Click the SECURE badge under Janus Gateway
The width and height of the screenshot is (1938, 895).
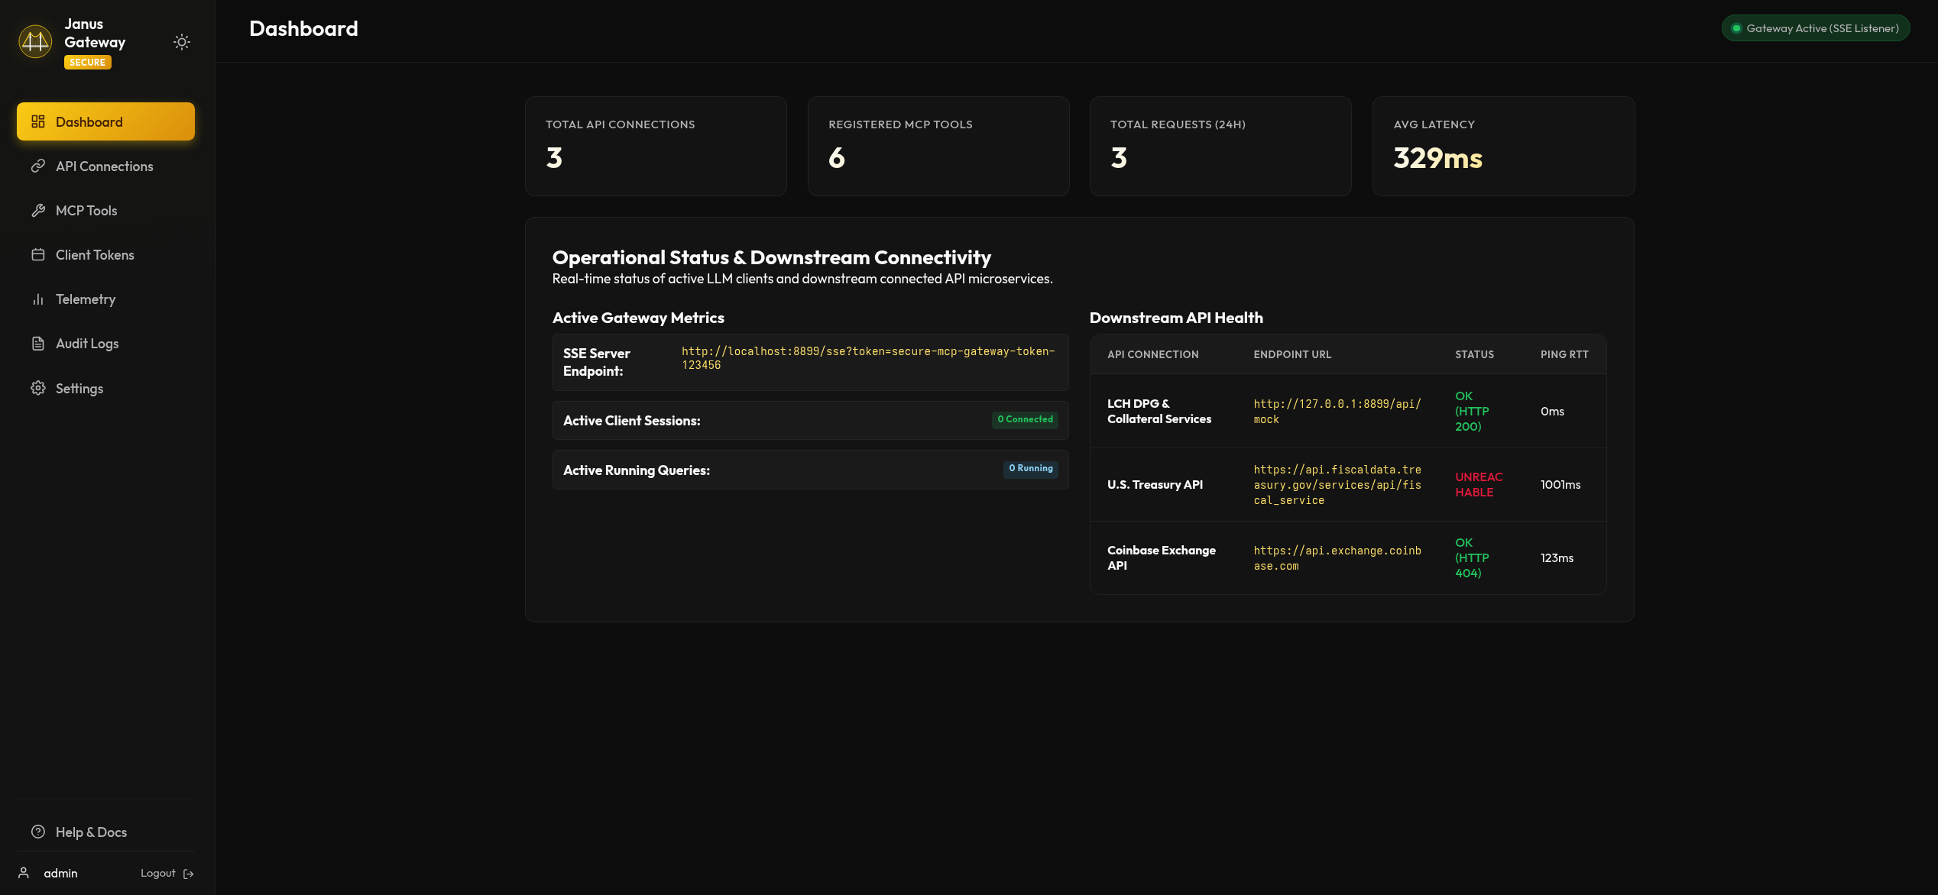[88, 63]
